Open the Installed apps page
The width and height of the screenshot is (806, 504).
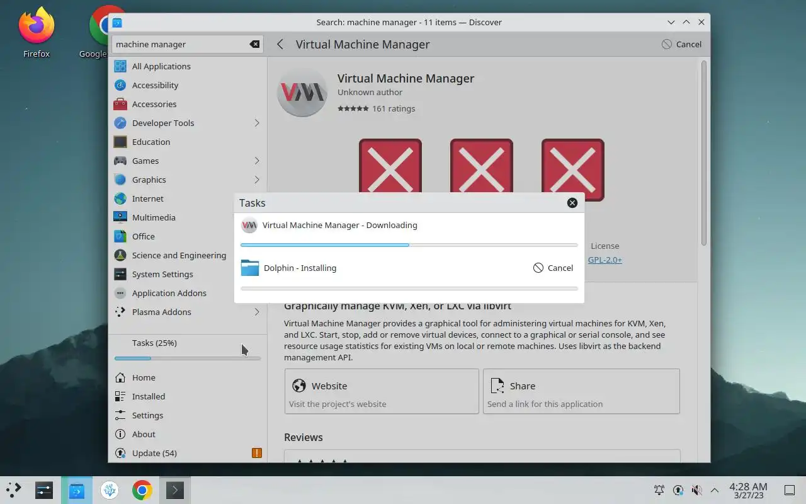pos(188,396)
